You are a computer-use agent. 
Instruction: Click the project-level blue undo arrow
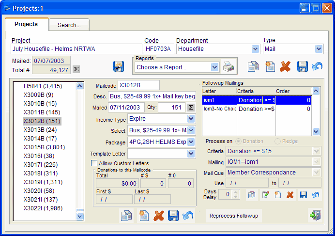pyautogui.click(x=317, y=66)
